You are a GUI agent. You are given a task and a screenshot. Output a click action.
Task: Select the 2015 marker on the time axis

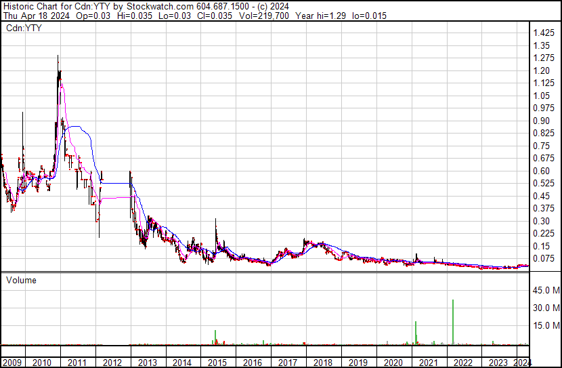click(217, 363)
